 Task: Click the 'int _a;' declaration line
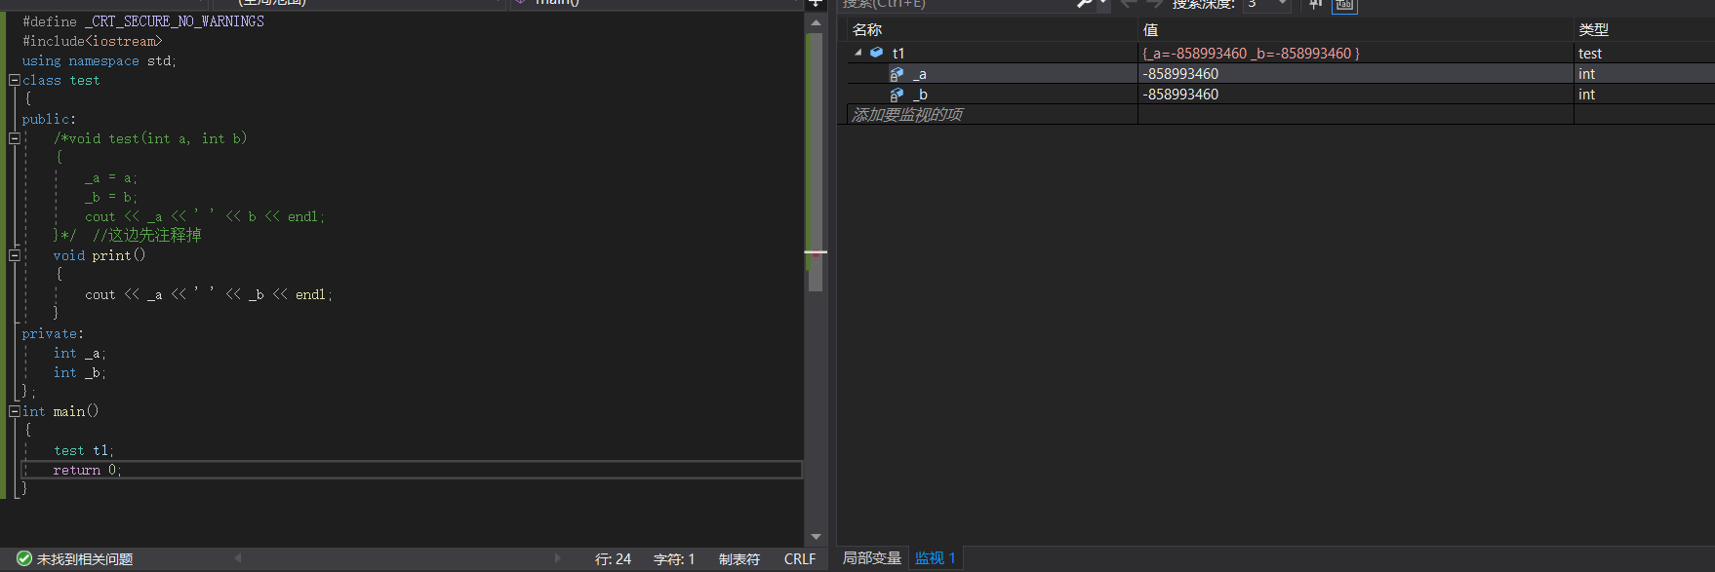[80, 353]
